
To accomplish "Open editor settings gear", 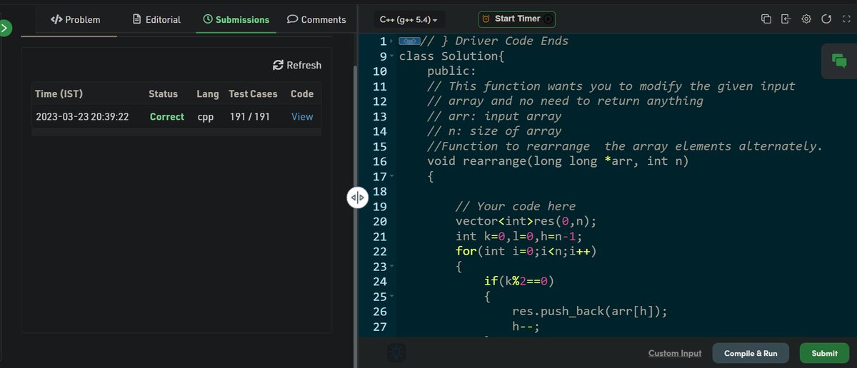I will pos(806,19).
